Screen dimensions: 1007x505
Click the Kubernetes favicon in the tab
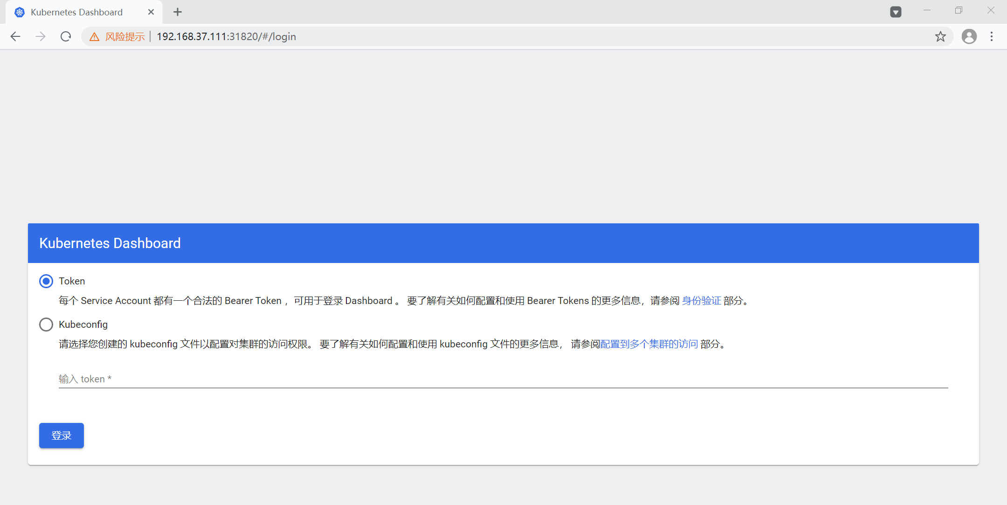click(20, 12)
